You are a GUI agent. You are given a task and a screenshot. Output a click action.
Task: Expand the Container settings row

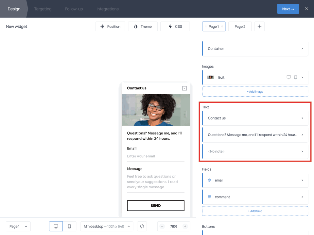(x=255, y=48)
